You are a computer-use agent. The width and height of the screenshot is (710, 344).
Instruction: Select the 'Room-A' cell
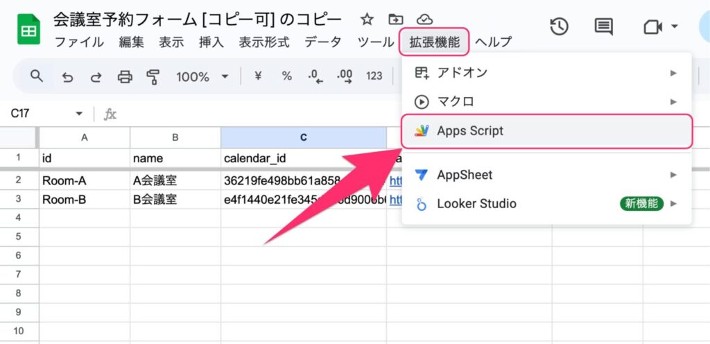coord(85,180)
